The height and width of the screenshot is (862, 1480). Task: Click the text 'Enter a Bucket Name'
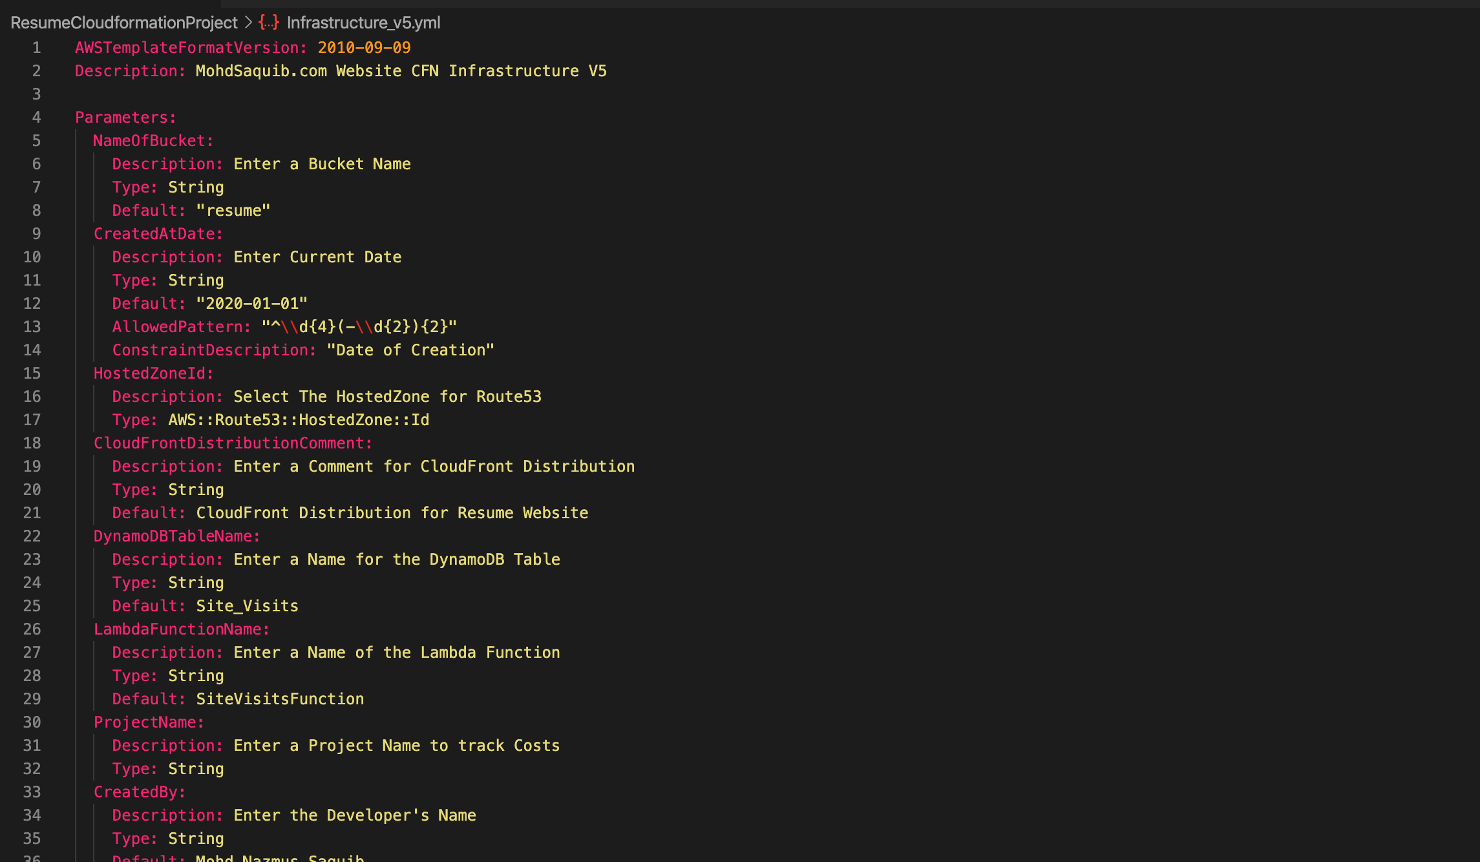[322, 164]
